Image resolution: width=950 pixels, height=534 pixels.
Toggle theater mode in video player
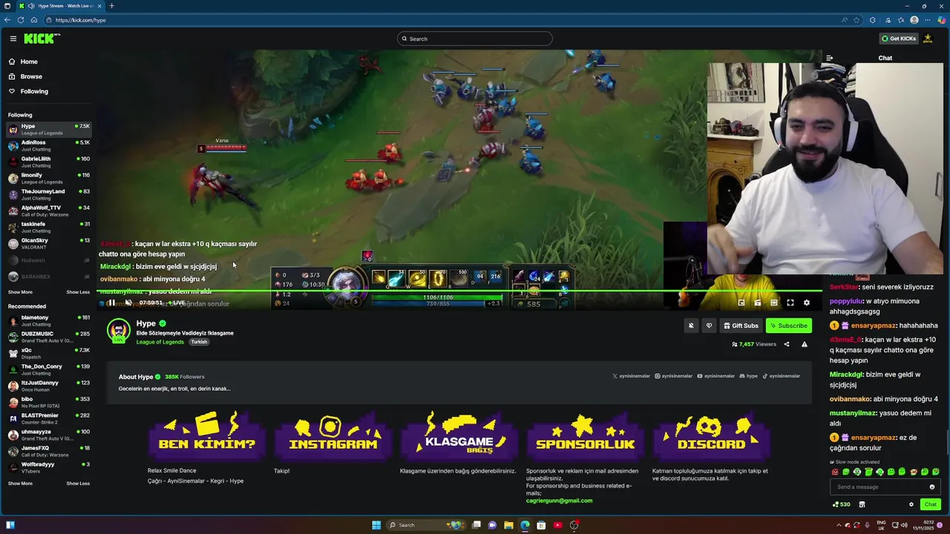click(774, 303)
